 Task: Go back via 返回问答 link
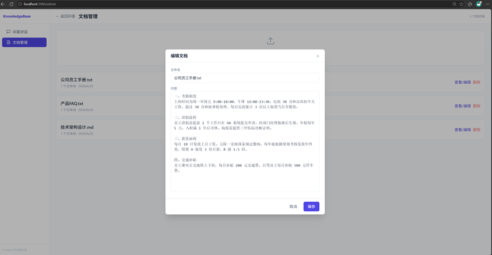click(x=66, y=17)
